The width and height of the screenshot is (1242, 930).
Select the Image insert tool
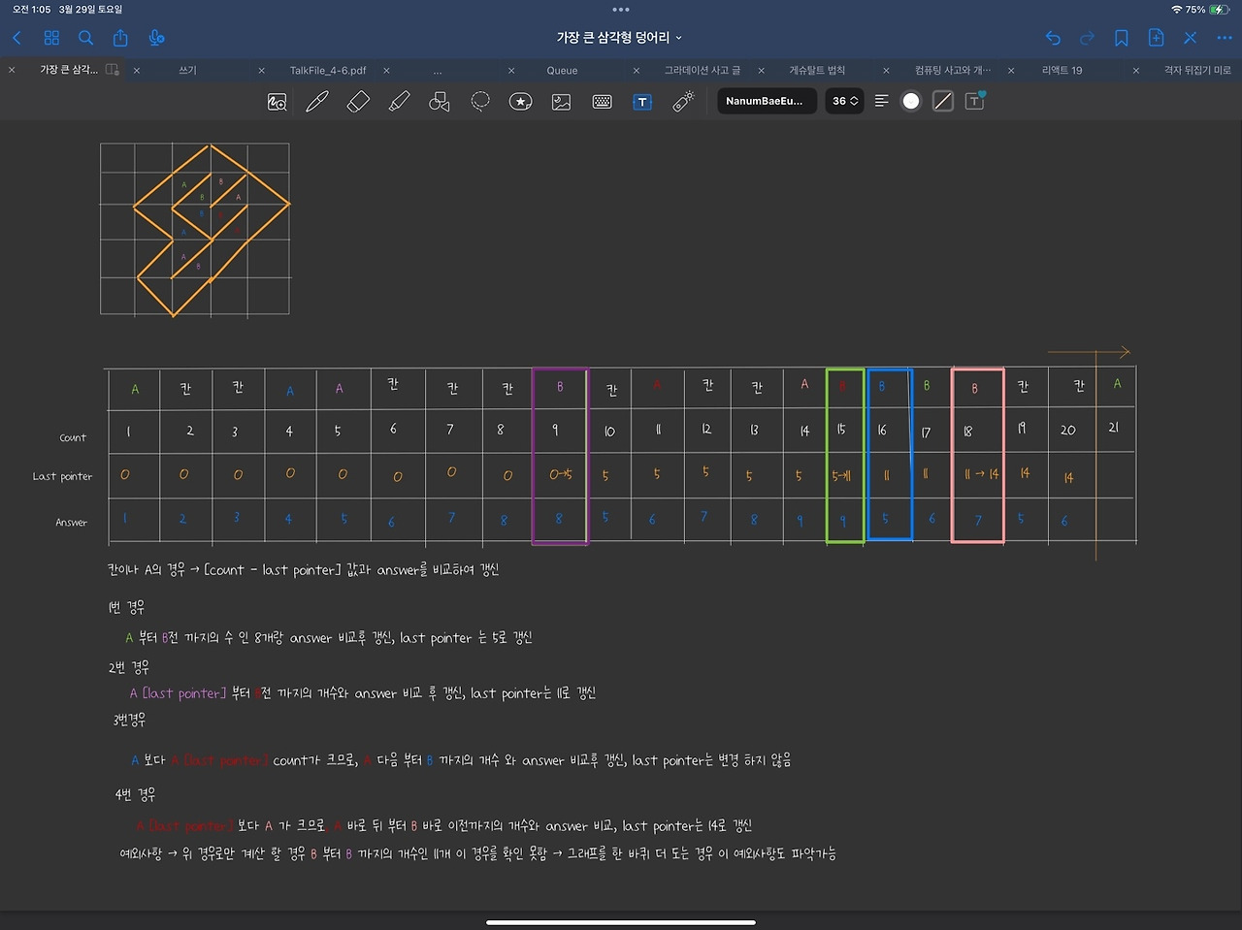(x=561, y=101)
